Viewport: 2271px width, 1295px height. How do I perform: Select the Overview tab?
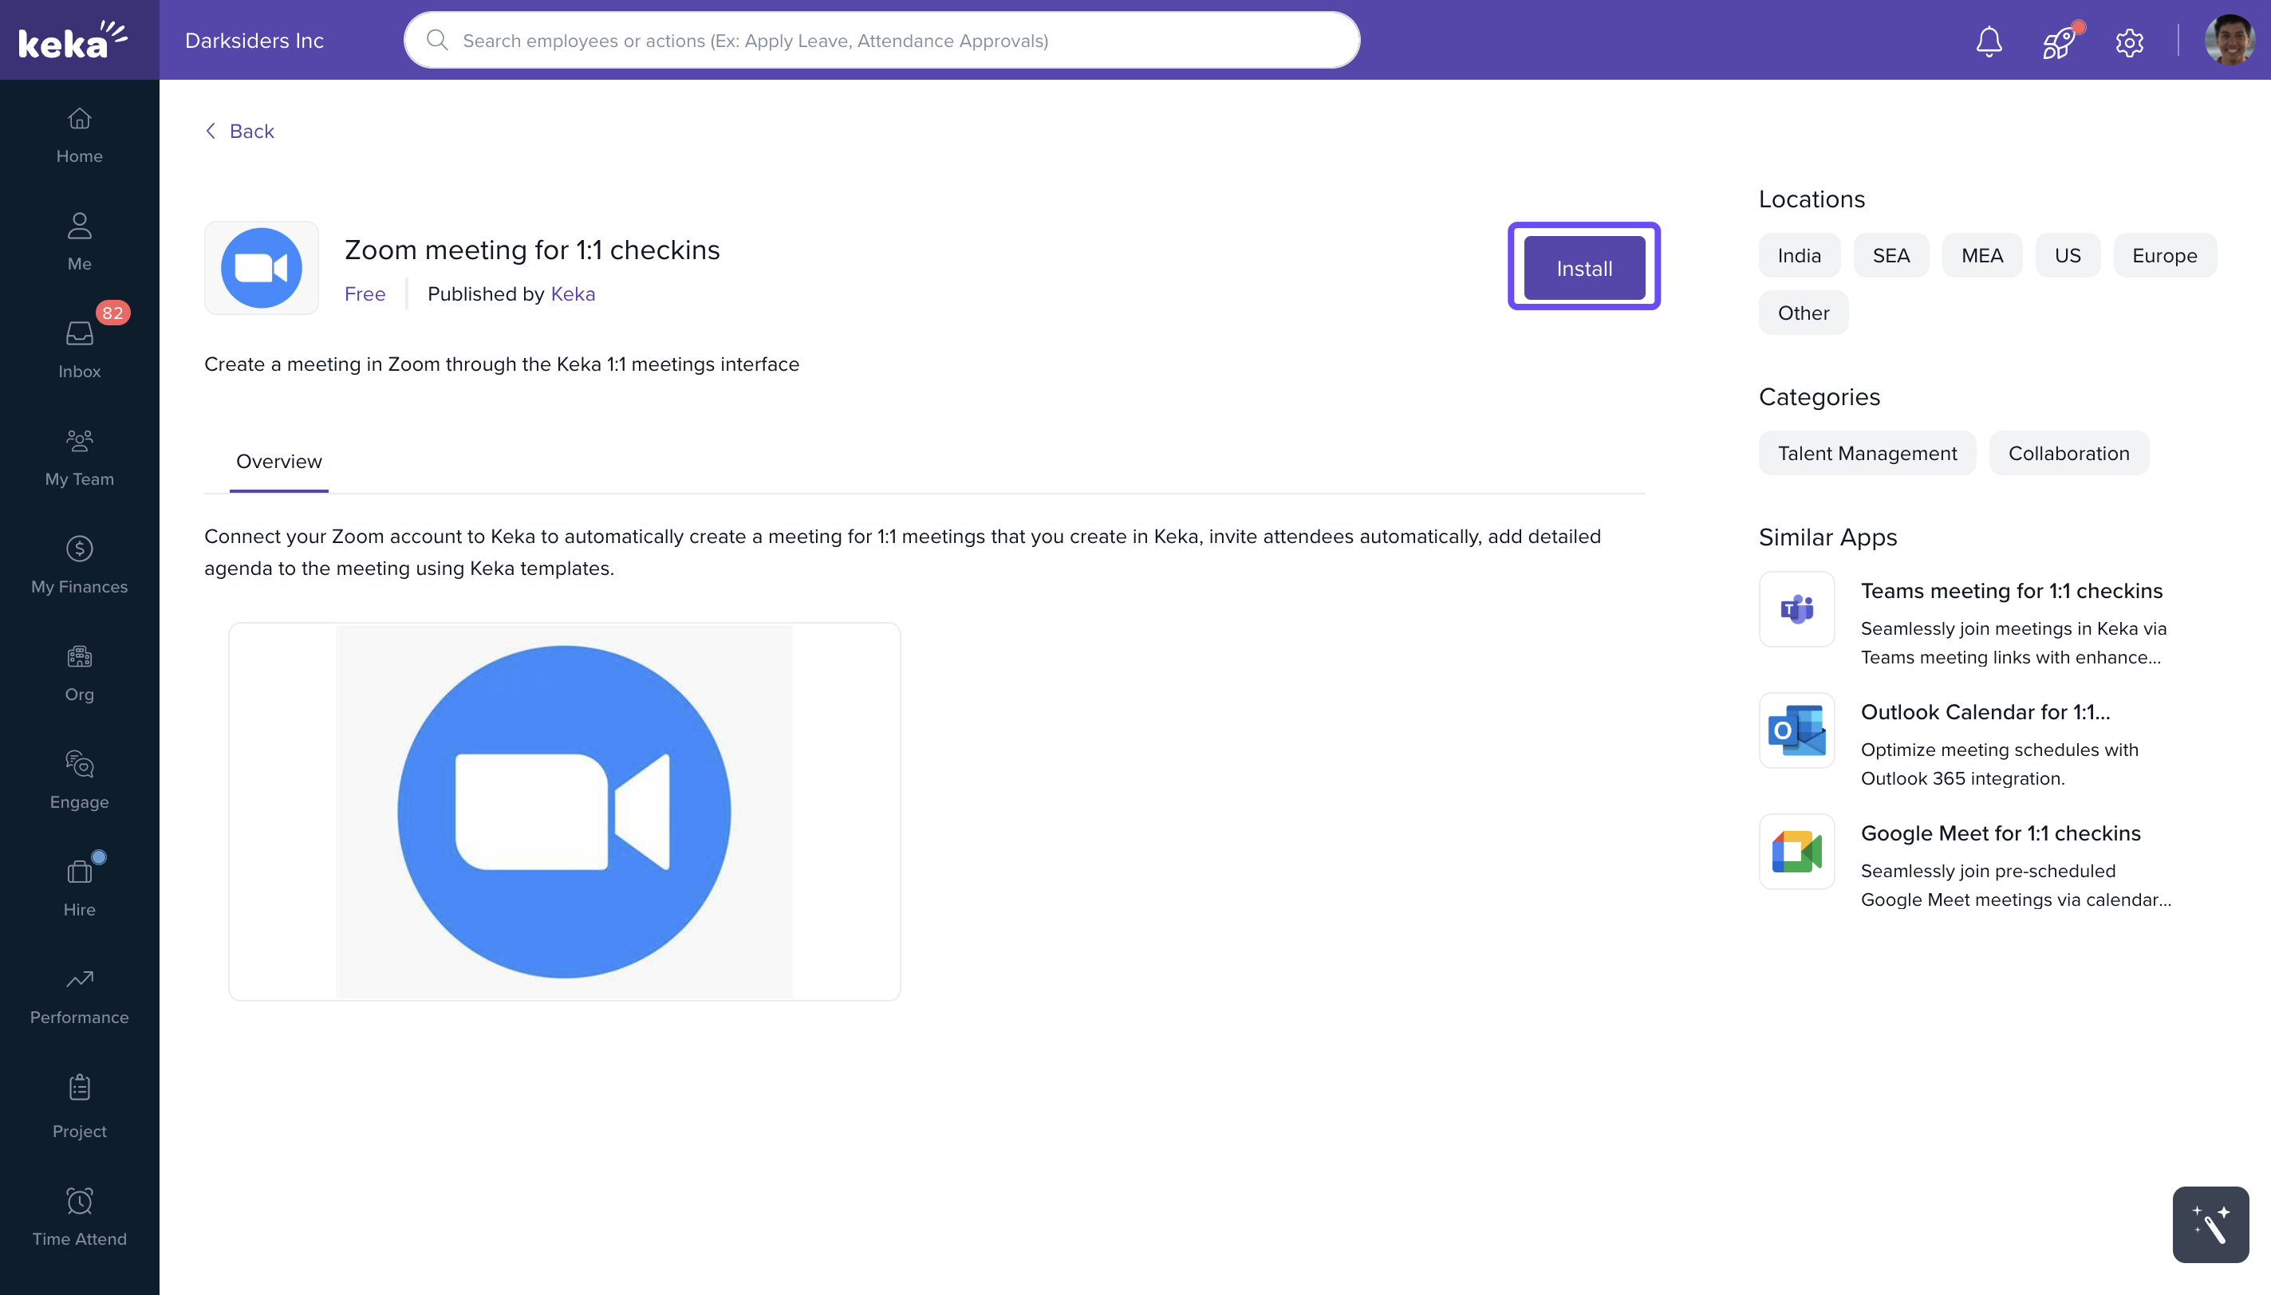click(278, 462)
